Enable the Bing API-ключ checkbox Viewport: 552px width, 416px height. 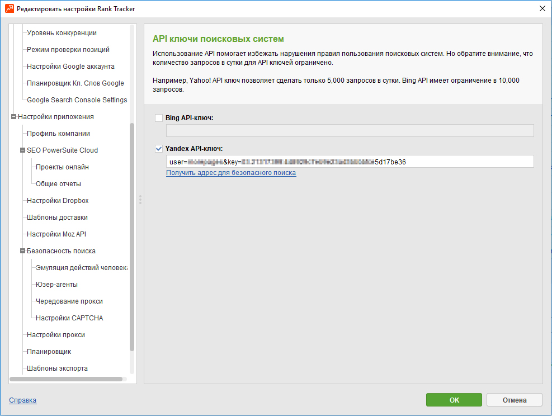(x=159, y=118)
